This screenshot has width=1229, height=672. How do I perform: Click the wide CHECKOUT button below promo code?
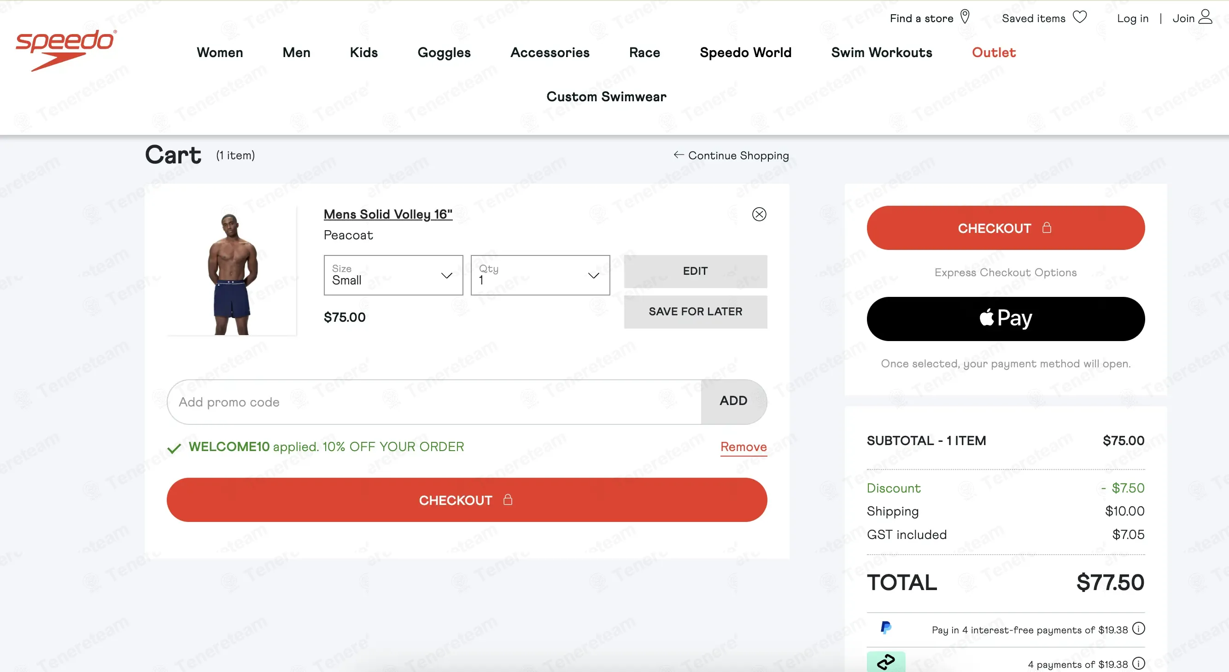pyautogui.click(x=467, y=500)
